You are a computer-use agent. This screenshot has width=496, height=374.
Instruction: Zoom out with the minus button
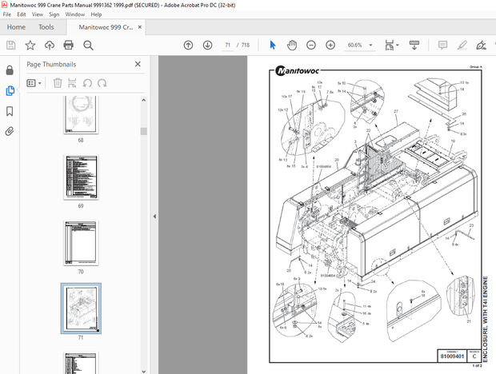311,46
